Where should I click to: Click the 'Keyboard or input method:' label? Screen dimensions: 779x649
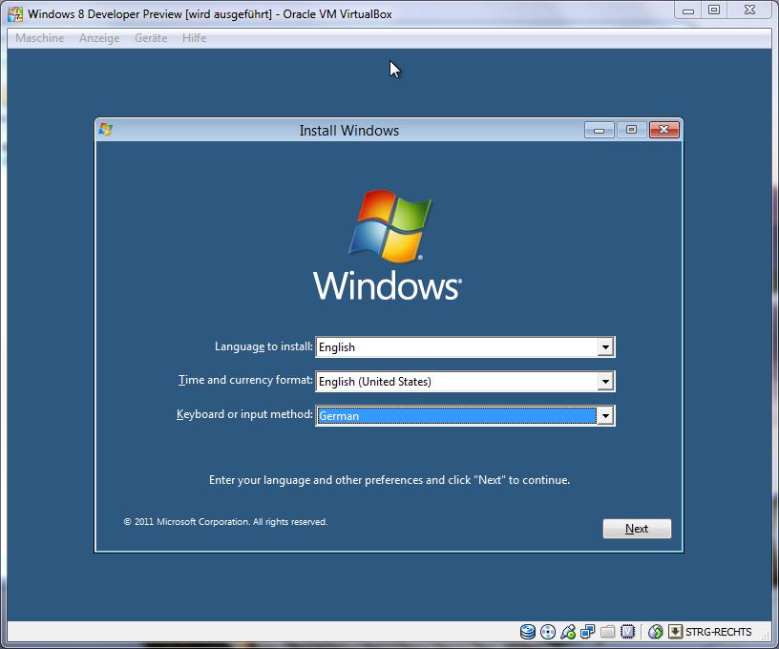(245, 414)
